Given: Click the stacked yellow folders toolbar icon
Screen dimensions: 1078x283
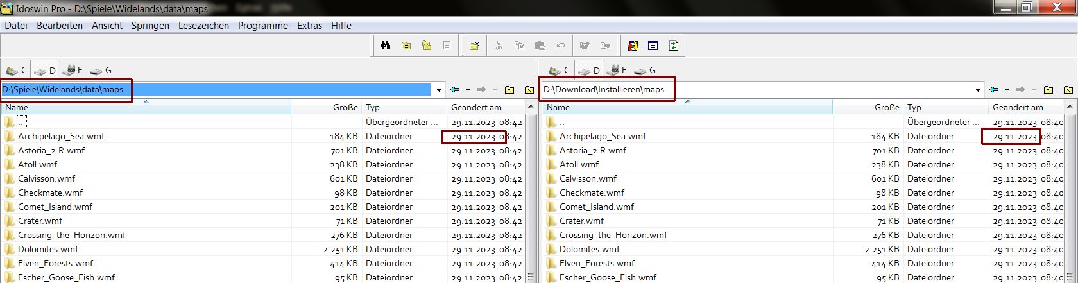Looking at the screenshot, I should 427,46.
